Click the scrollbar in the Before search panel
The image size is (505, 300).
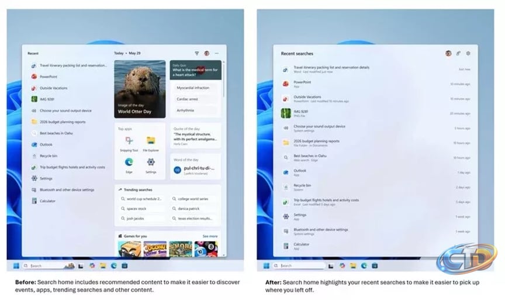[223, 79]
